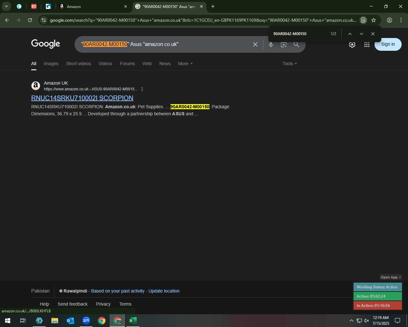Expand the Tools dropdown

tap(289, 64)
